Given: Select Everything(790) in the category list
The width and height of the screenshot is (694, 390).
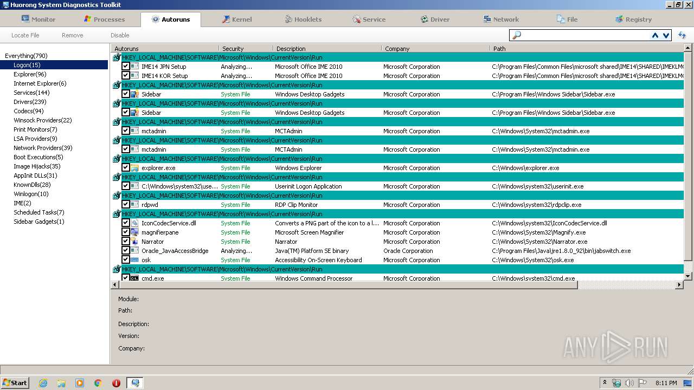Looking at the screenshot, I should pos(26,56).
